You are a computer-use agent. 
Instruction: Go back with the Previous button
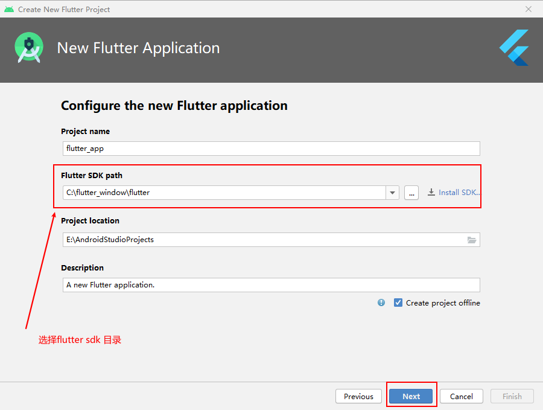358,396
